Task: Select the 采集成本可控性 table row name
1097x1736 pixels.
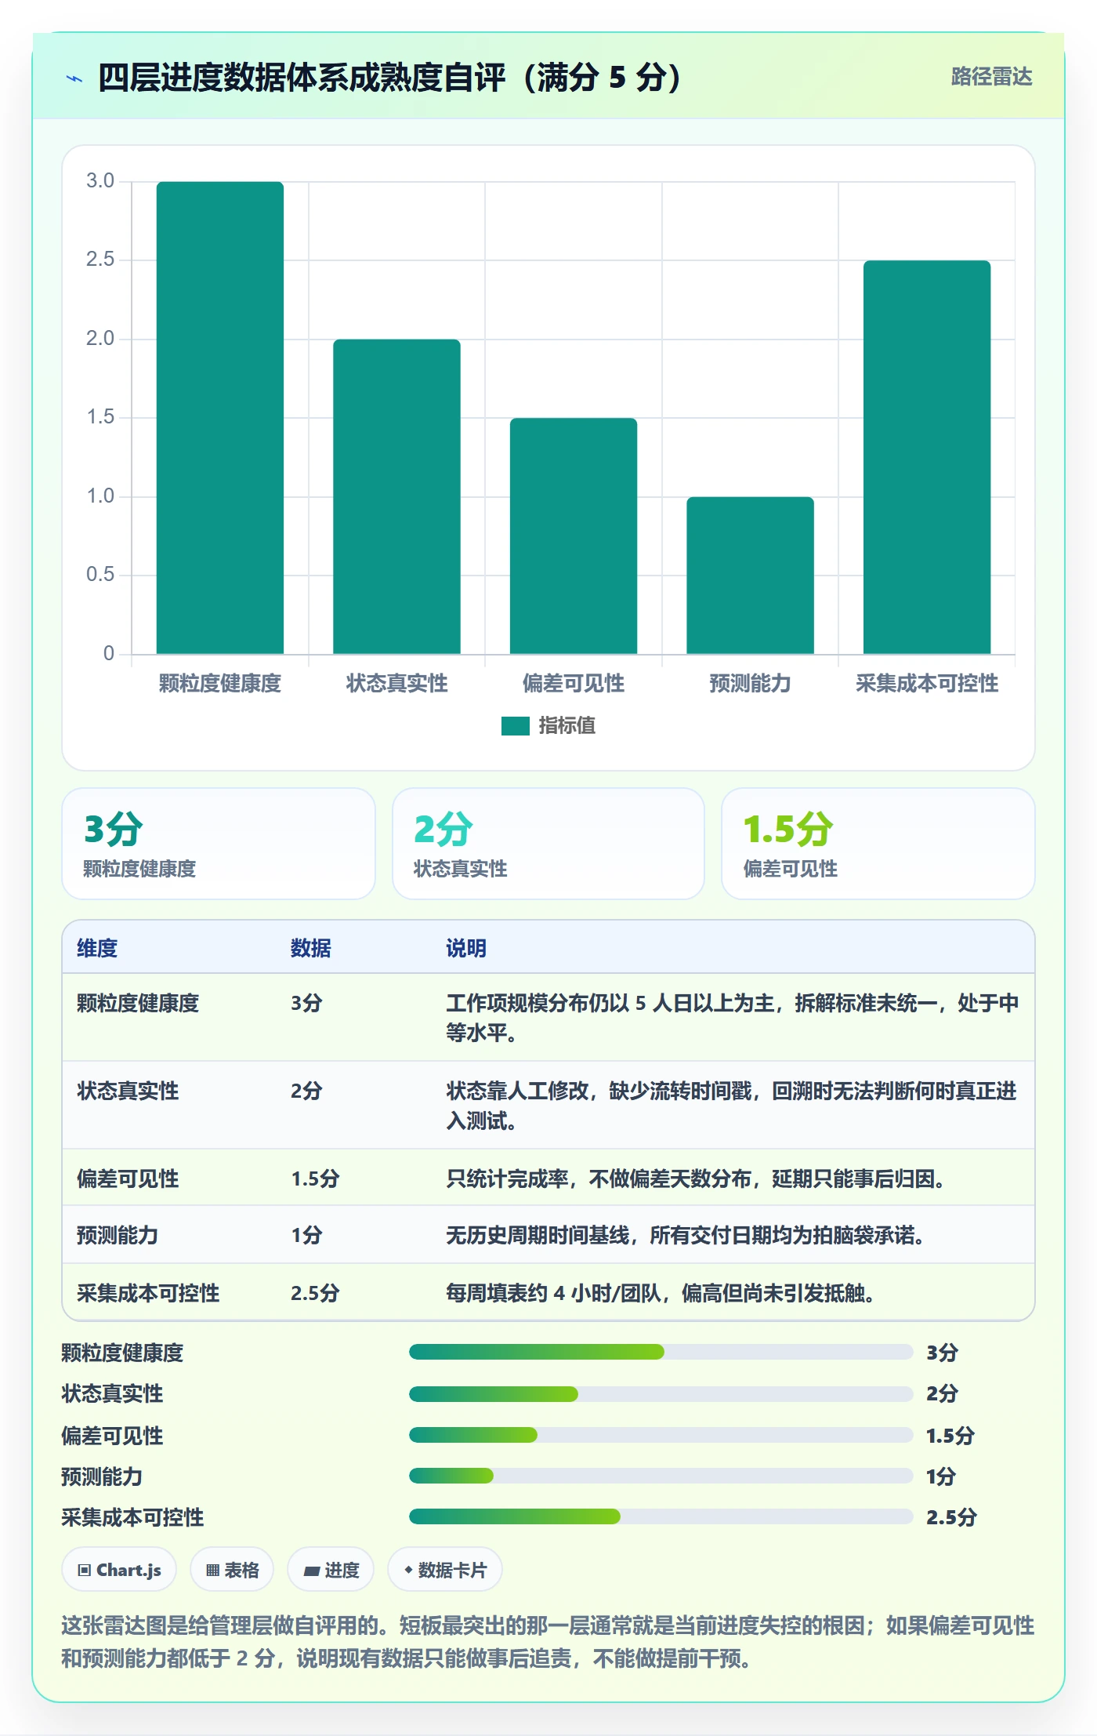Action: (148, 1293)
